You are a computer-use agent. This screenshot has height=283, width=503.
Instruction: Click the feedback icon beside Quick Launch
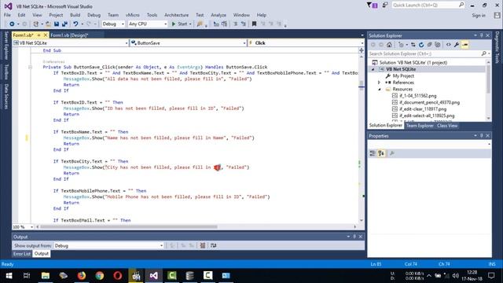(x=385, y=5)
